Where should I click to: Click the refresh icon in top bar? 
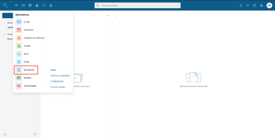click(x=247, y=5)
